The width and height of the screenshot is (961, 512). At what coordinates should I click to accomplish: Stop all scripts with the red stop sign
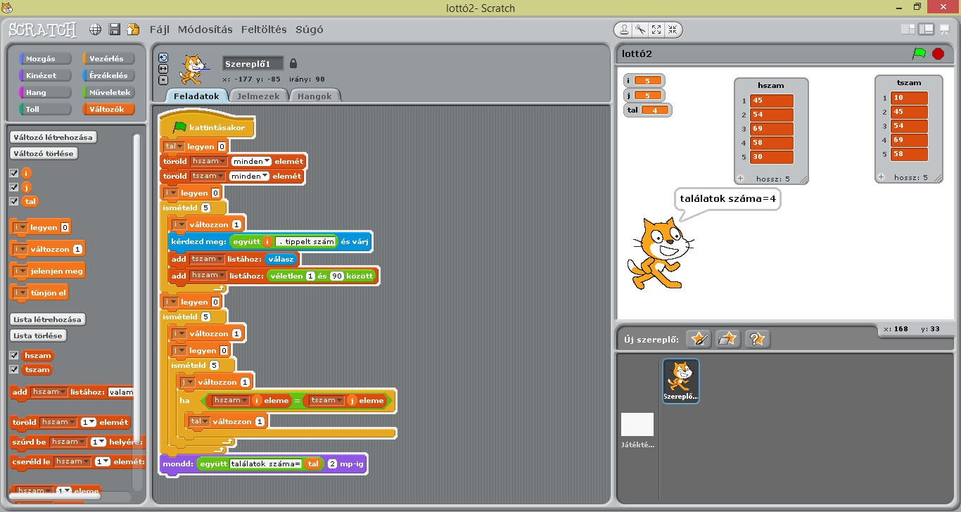tap(938, 53)
